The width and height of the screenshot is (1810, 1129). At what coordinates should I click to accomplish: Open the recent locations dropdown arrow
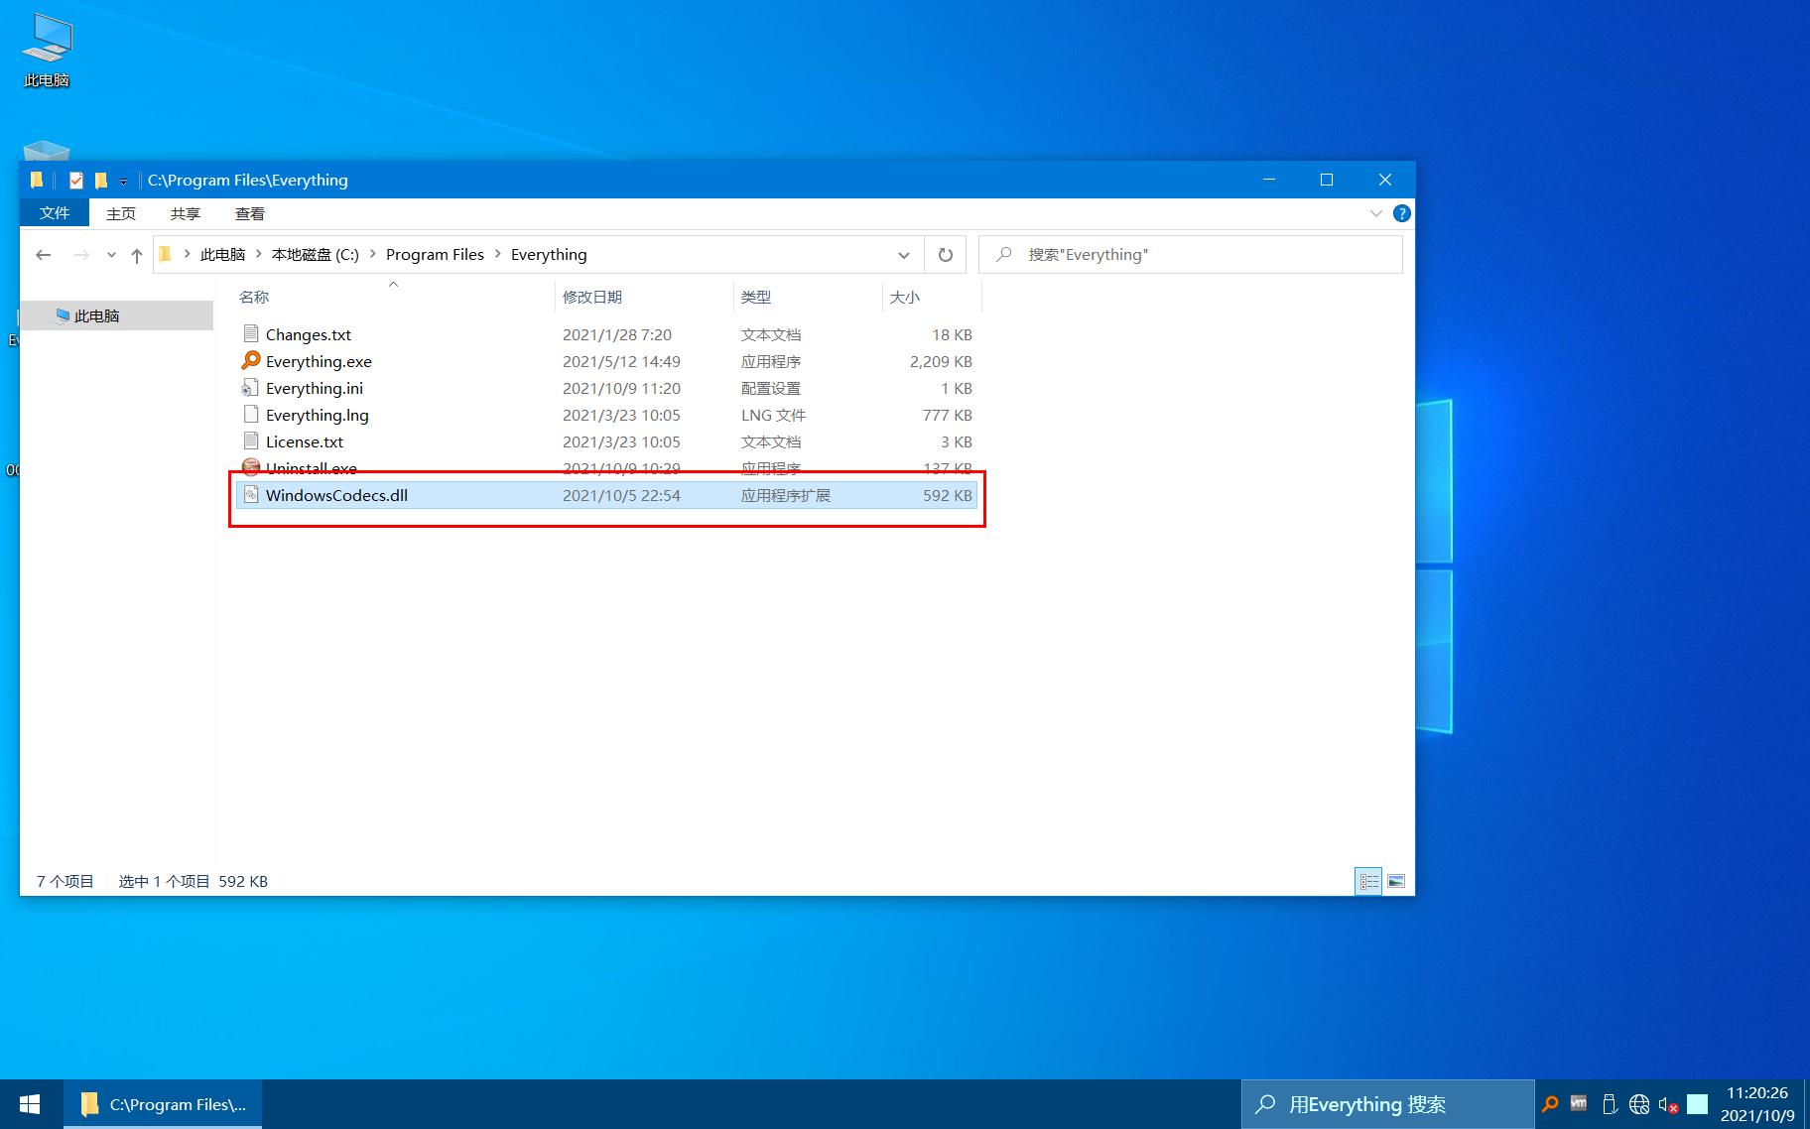point(111,255)
